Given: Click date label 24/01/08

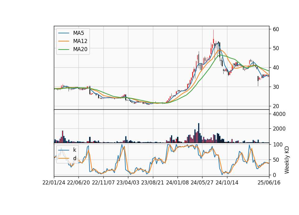Looking at the screenshot, I should pos(178,183).
